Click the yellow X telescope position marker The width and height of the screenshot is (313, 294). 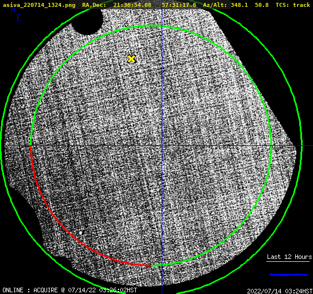pyautogui.click(x=132, y=59)
